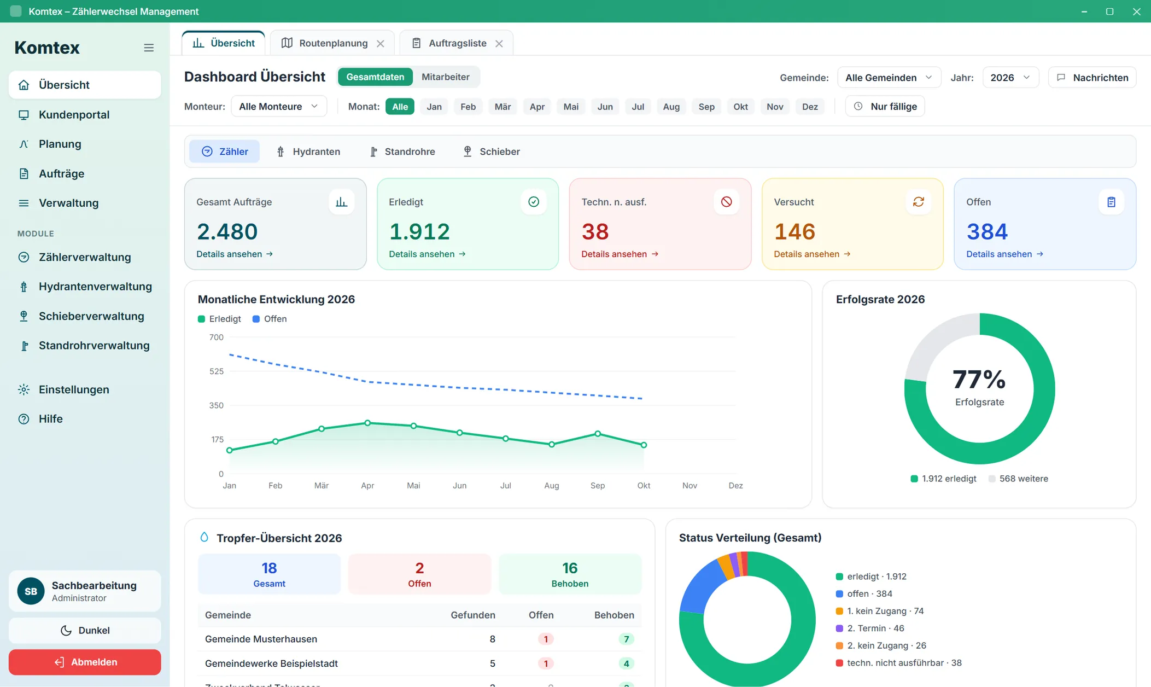1151x687 pixels.
Task: Click the clipboard icon on Offen card
Action: 1111,202
